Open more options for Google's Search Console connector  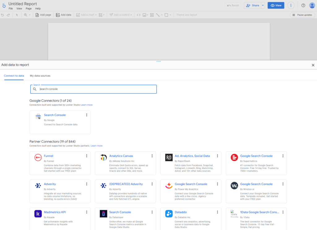coord(87,115)
